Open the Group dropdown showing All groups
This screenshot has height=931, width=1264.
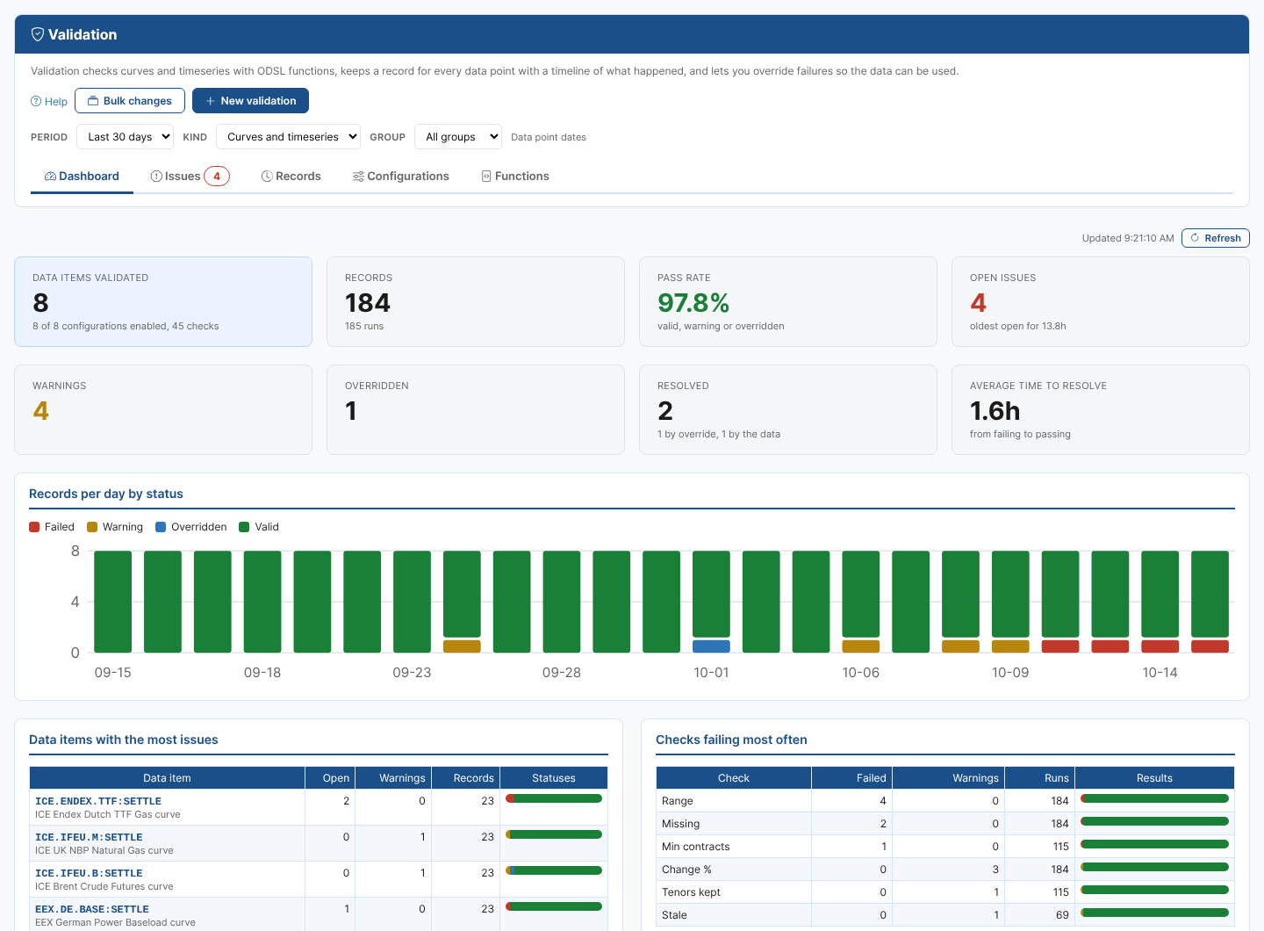click(x=458, y=136)
